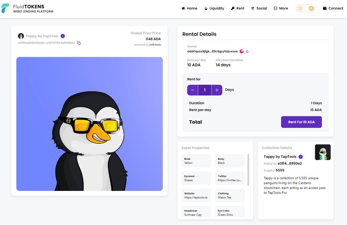Click the Clothing Matrix Tee property
This screenshot has width=347, height=225.
(x=230, y=195)
